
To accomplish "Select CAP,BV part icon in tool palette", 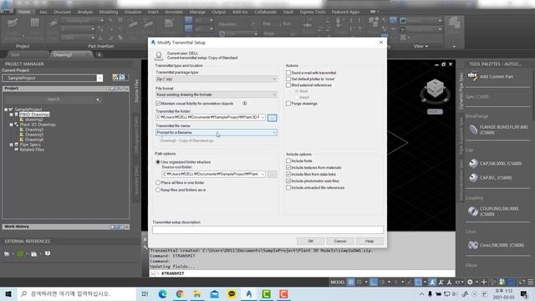I will pyautogui.click(x=473, y=177).
